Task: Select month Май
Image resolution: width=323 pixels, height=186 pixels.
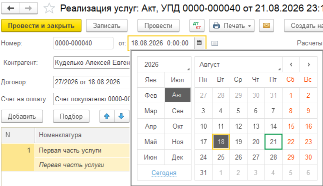Action: [151, 142]
